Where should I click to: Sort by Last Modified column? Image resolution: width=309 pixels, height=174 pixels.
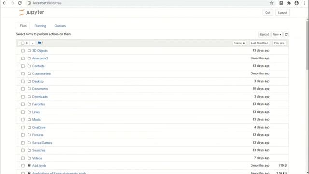pyautogui.click(x=259, y=43)
